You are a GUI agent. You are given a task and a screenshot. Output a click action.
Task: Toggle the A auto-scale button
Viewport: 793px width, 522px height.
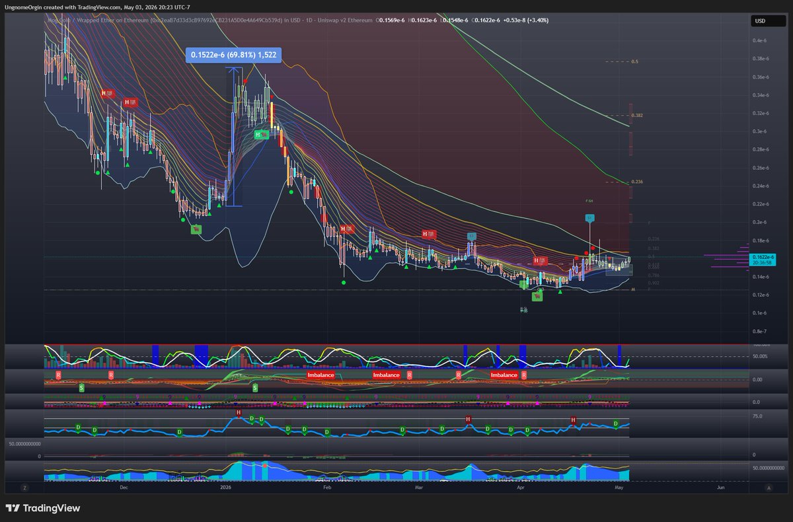pos(769,488)
